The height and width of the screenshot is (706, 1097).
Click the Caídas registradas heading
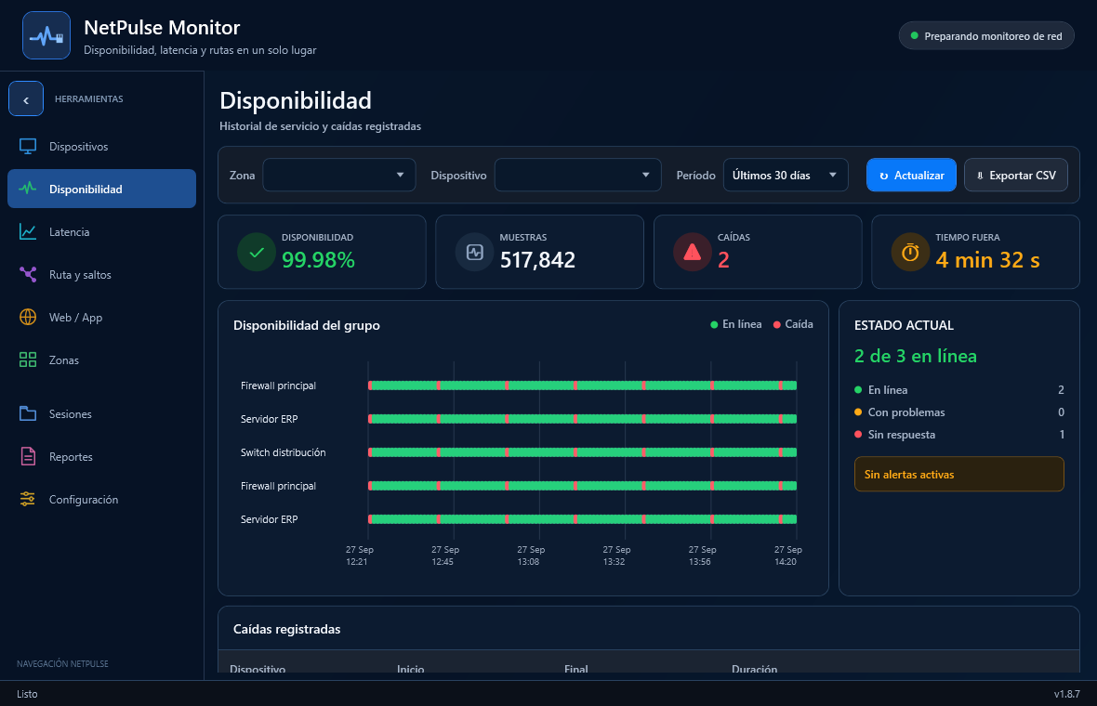(287, 629)
